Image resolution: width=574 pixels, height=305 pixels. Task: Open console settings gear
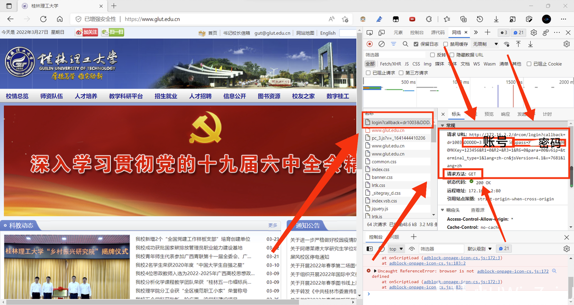567,249
